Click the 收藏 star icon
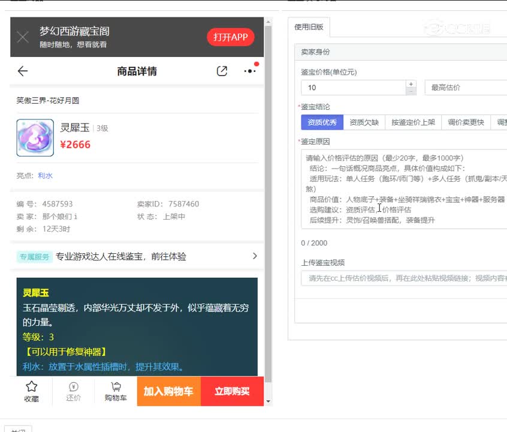 coord(31,386)
